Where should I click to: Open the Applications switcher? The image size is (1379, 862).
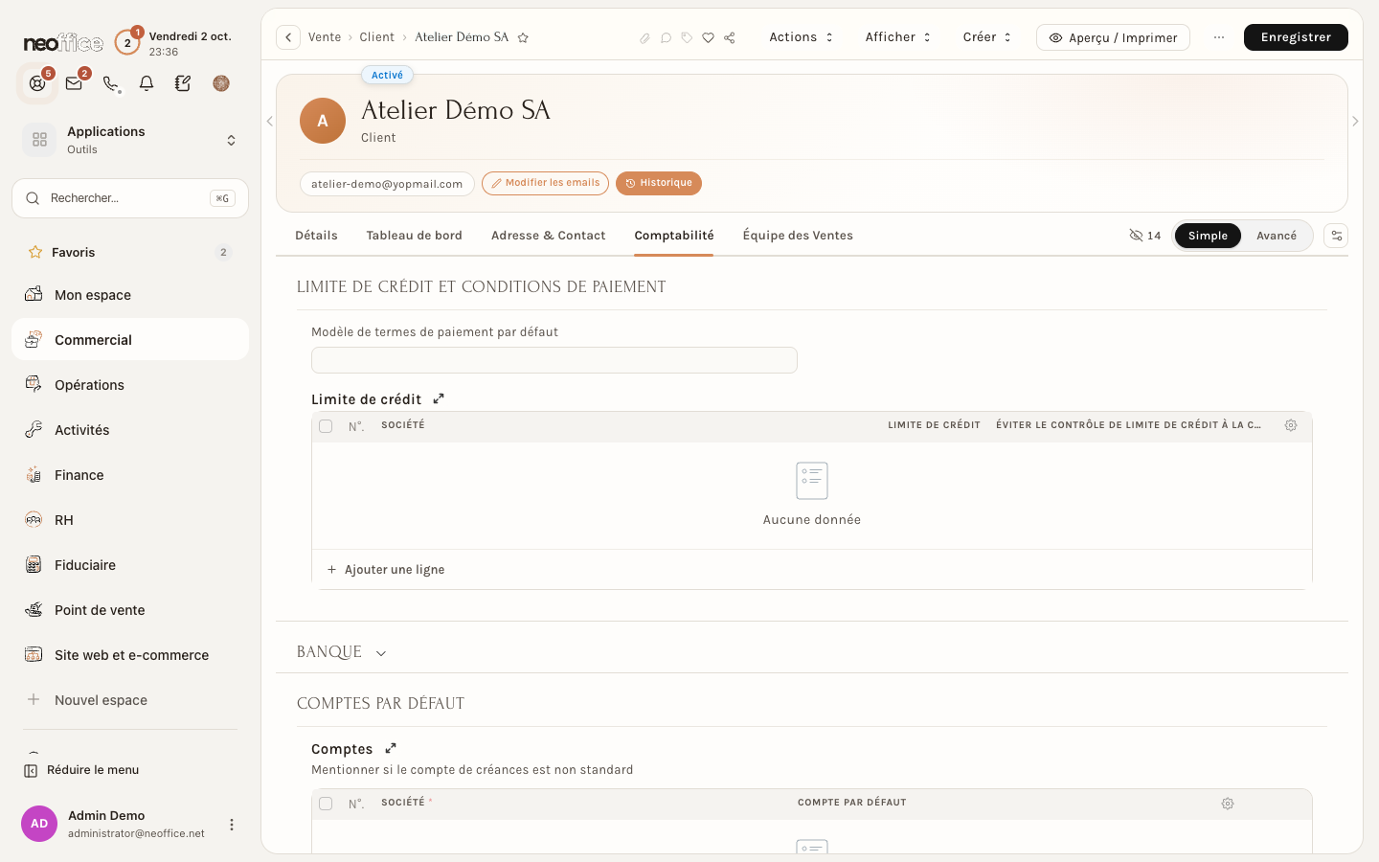[130, 140]
